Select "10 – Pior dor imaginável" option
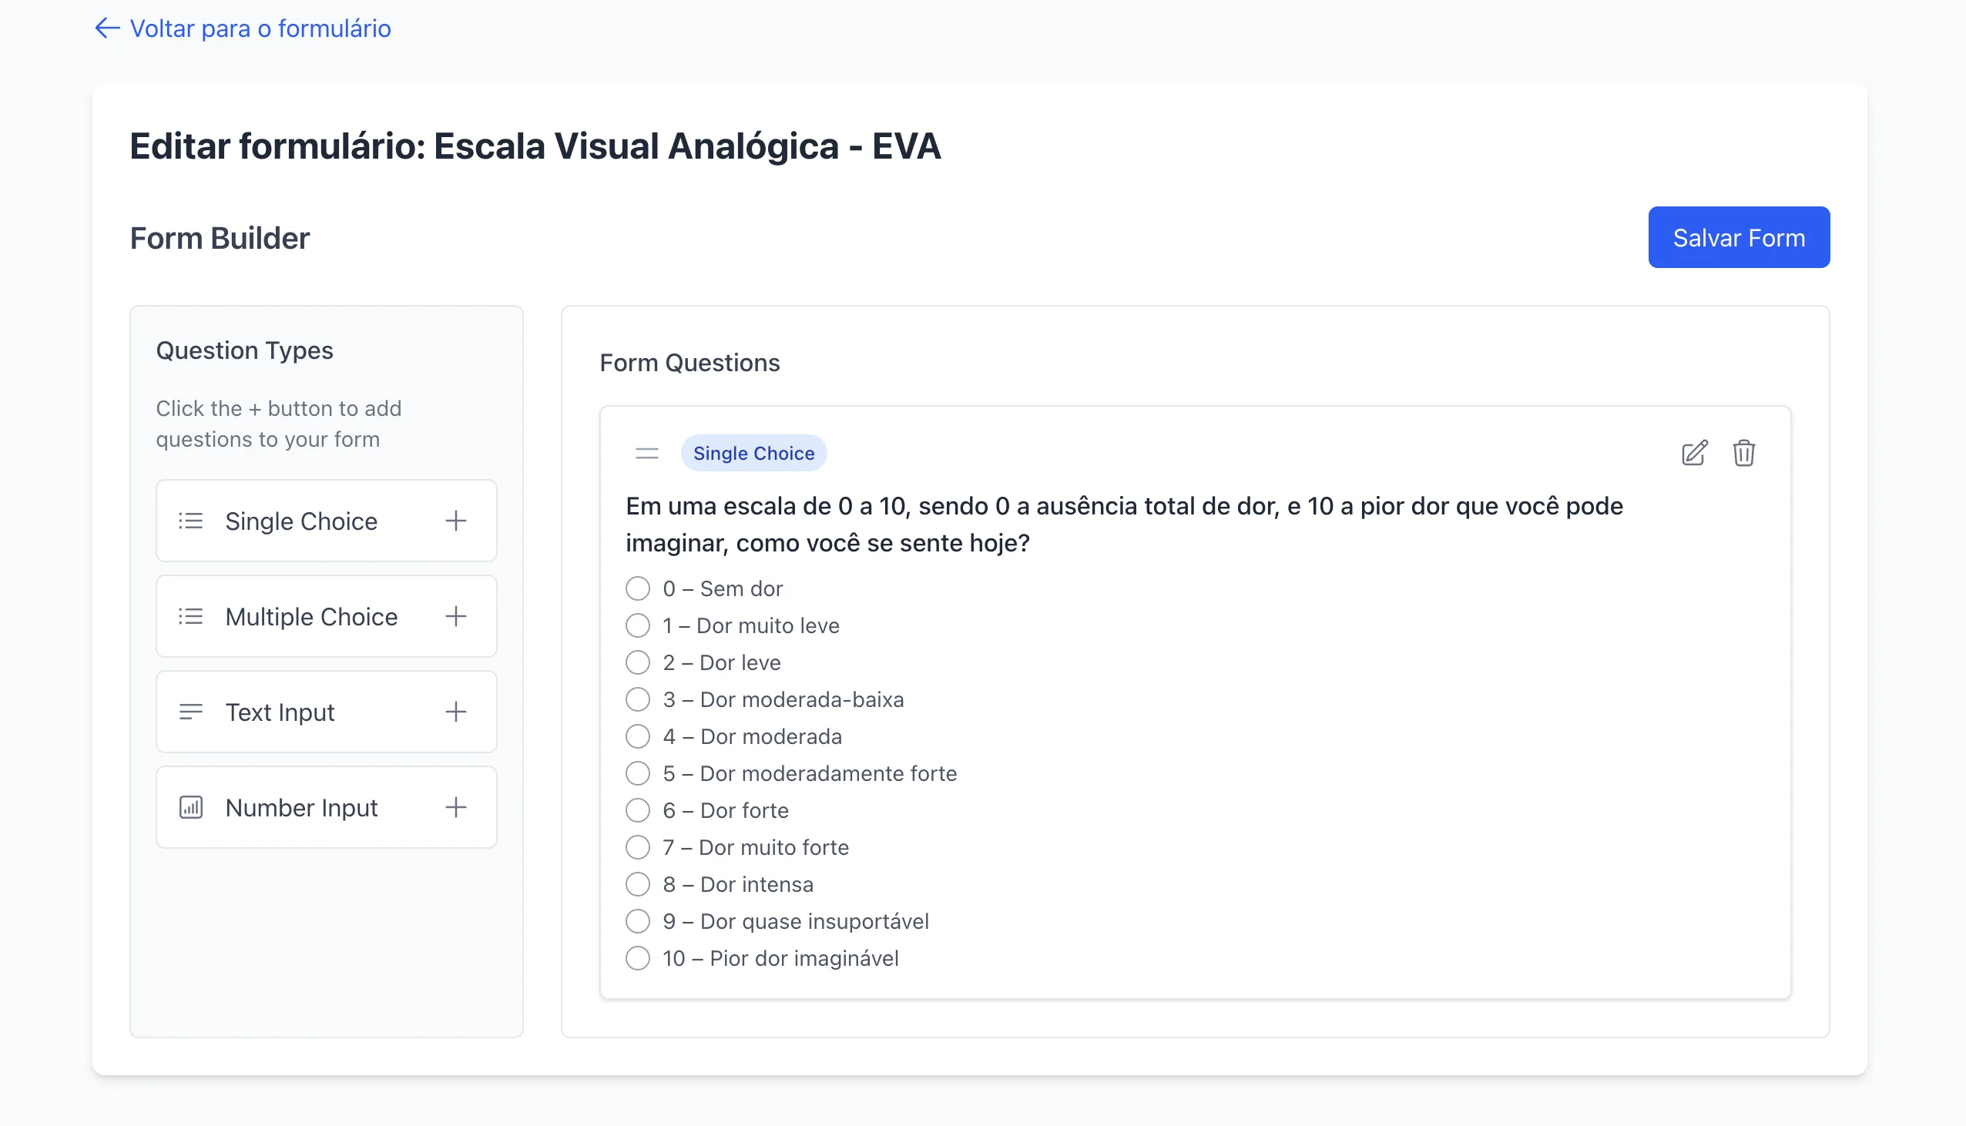This screenshot has height=1126, width=1966. pos(638,958)
